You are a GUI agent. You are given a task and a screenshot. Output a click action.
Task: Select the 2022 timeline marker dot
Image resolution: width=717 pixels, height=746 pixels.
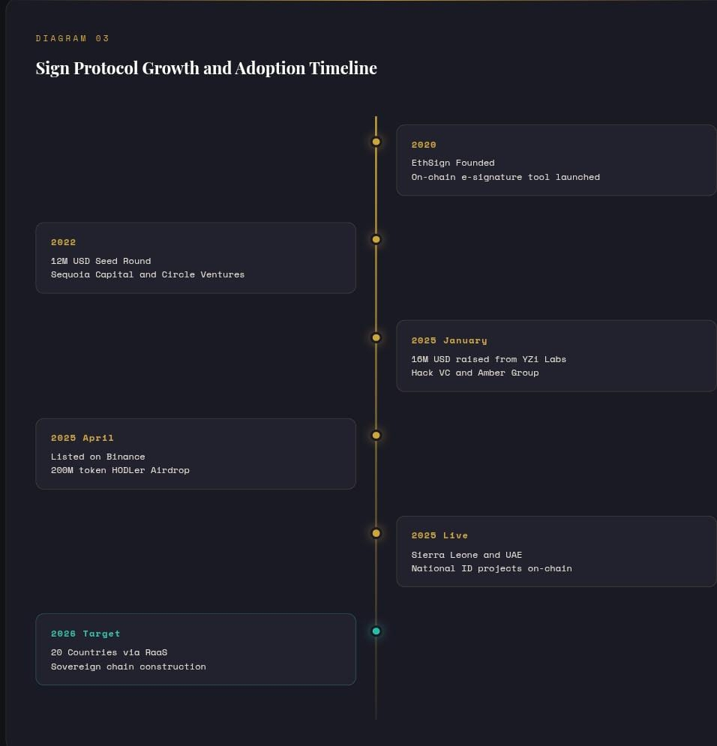pos(376,240)
